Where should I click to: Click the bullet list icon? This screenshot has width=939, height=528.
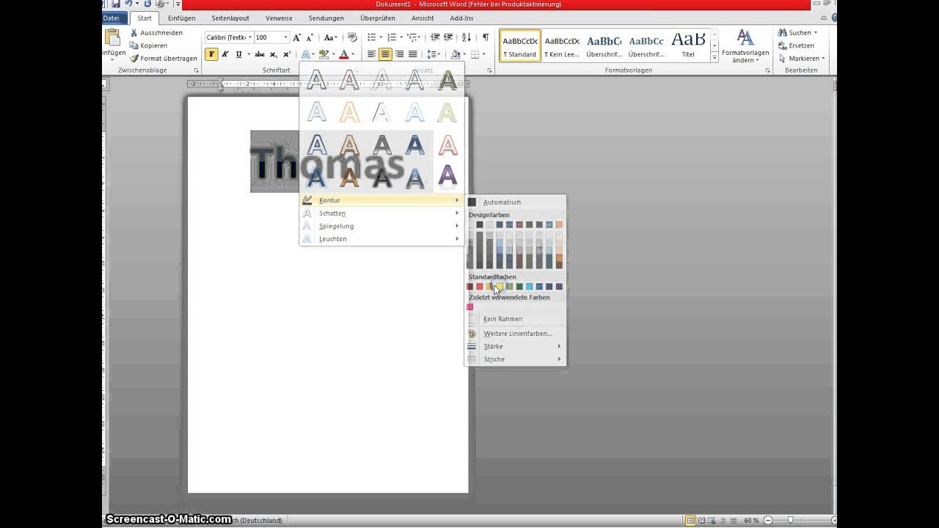tap(372, 37)
